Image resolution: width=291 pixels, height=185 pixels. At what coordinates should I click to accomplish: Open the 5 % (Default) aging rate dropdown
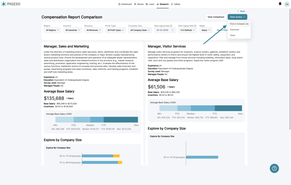pos(188,30)
